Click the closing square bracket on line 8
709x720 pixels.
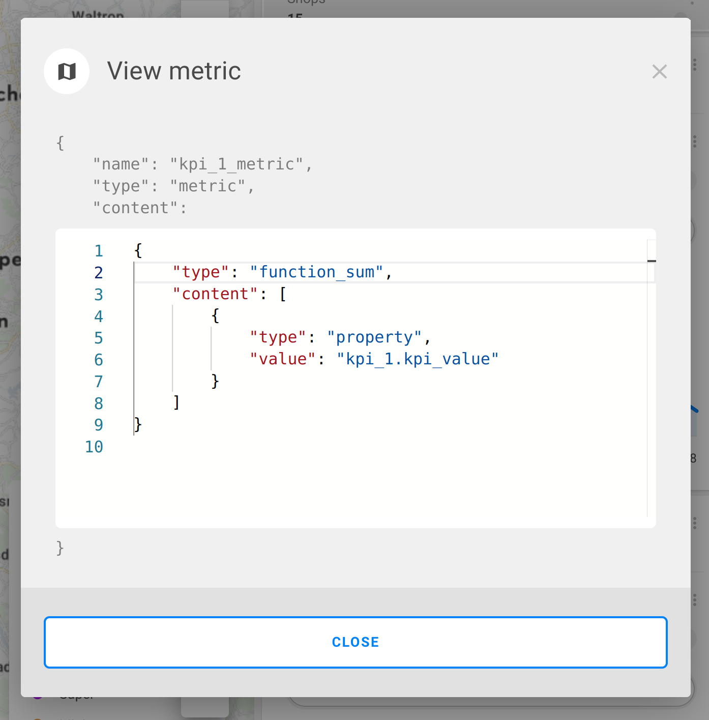tap(176, 403)
